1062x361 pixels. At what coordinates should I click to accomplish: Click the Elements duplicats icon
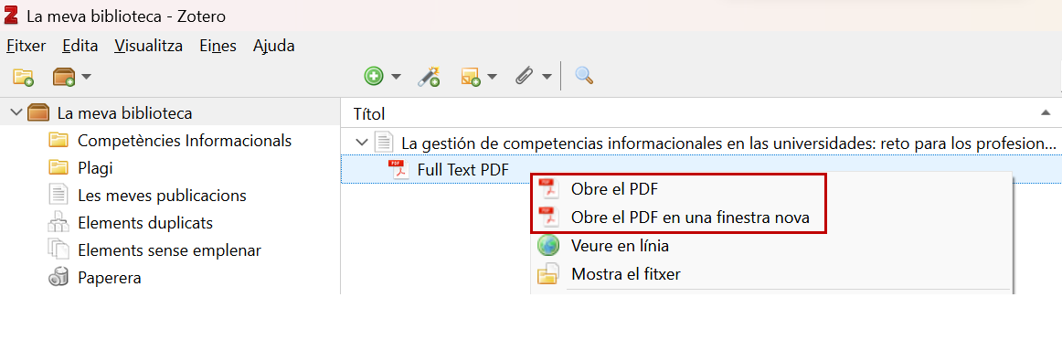click(58, 222)
